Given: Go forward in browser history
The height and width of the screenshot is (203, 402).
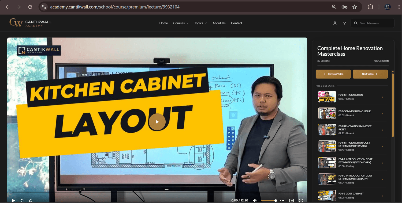Looking at the screenshot, I should (x=19, y=7).
